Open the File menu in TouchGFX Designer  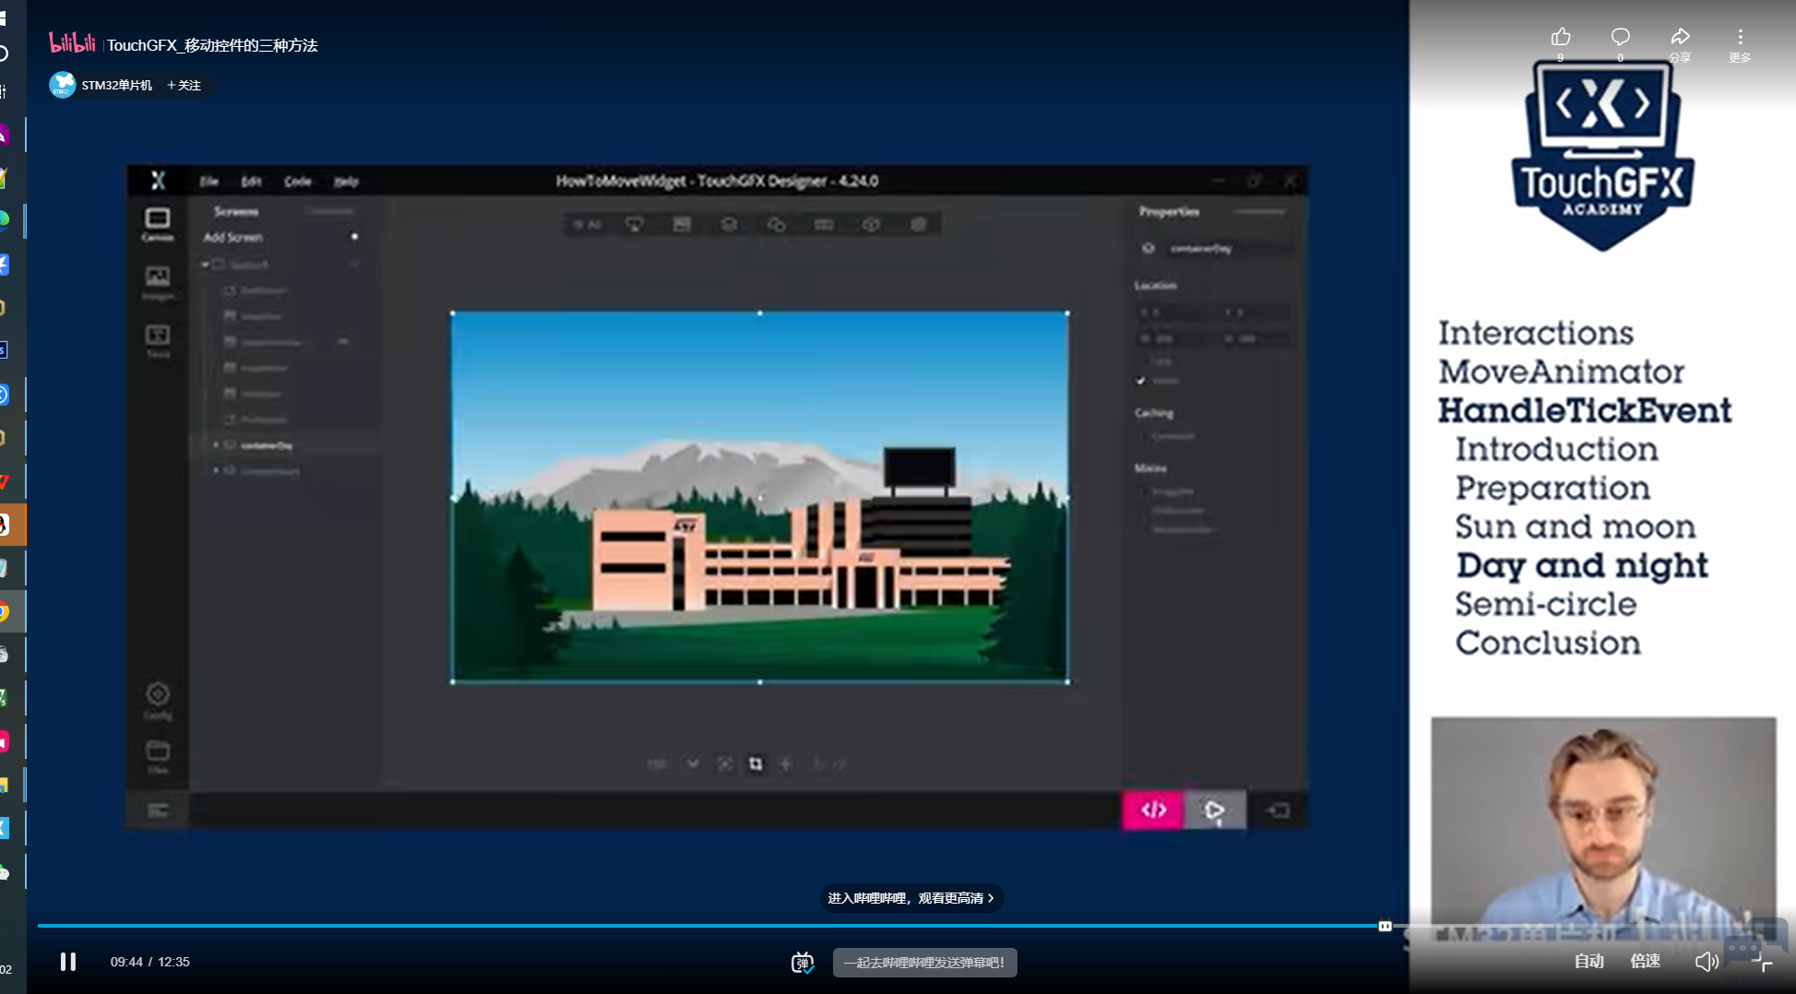click(209, 182)
